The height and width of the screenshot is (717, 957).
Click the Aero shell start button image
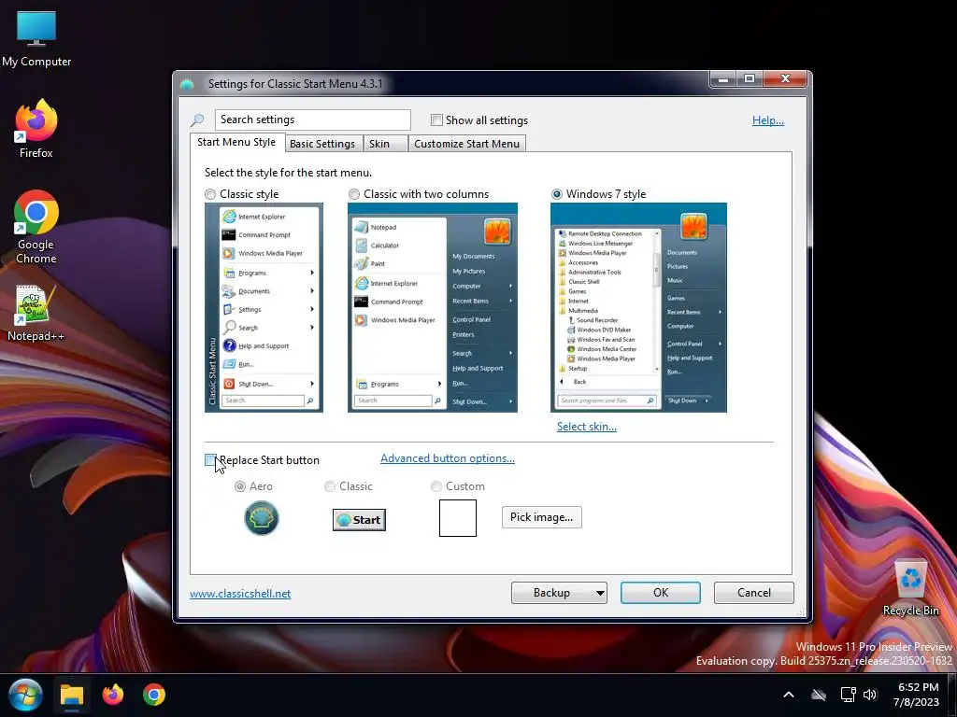pos(262,518)
